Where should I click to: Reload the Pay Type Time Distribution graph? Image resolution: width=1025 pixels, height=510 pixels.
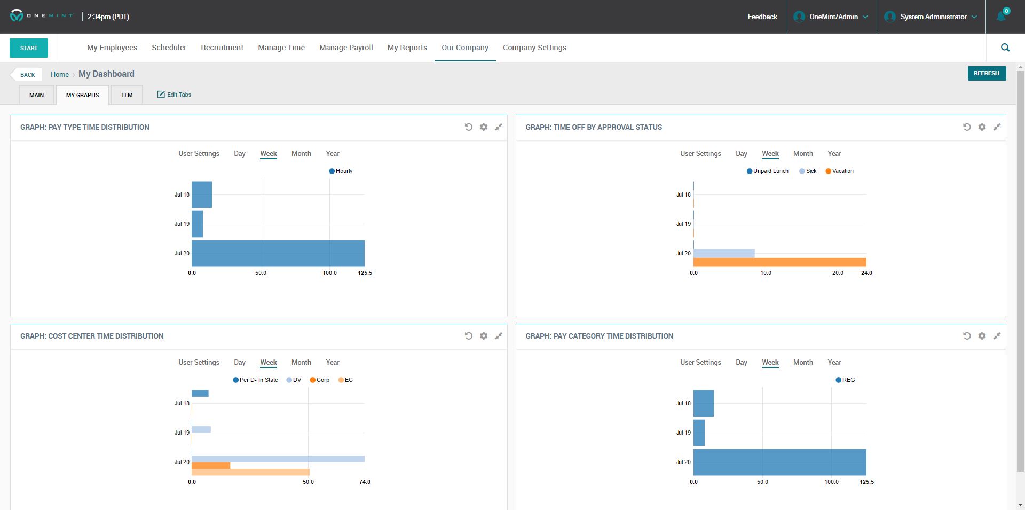click(x=468, y=127)
